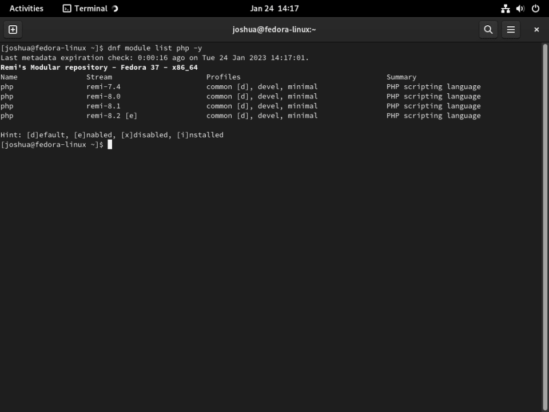Open a new terminal tab
The image size is (549, 412).
coord(13,29)
